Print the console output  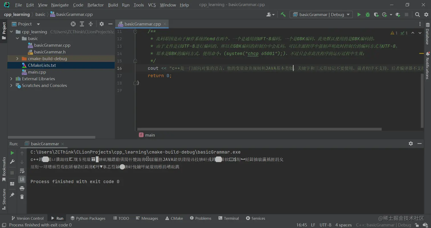click(x=22, y=188)
